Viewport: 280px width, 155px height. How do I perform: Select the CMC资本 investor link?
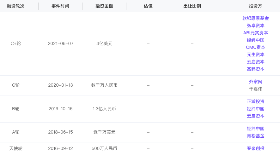click(255, 47)
